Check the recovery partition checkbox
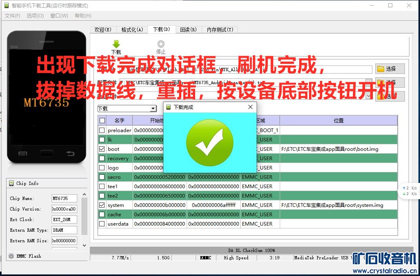The height and width of the screenshot is (276, 420). (x=102, y=159)
